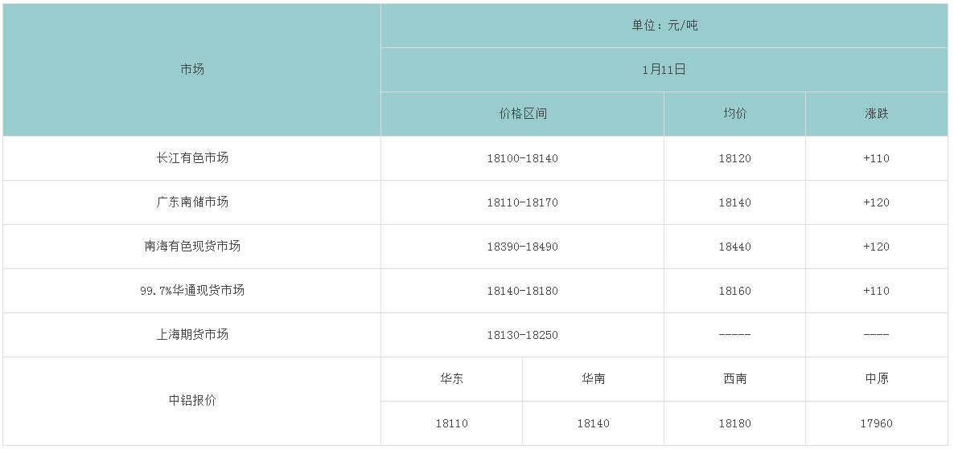
Task: Click the 广东南储市场 row label
Action: tap(192, 202)
